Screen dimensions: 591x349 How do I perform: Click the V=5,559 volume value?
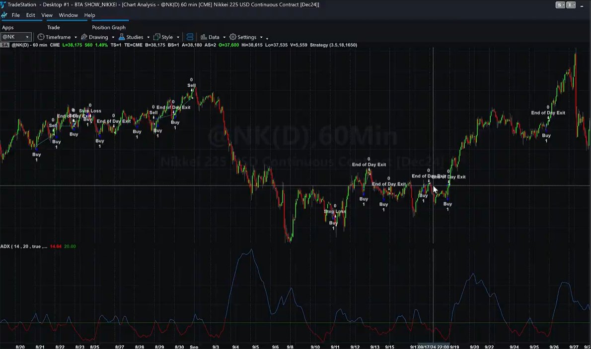click(x=298, y=45)
